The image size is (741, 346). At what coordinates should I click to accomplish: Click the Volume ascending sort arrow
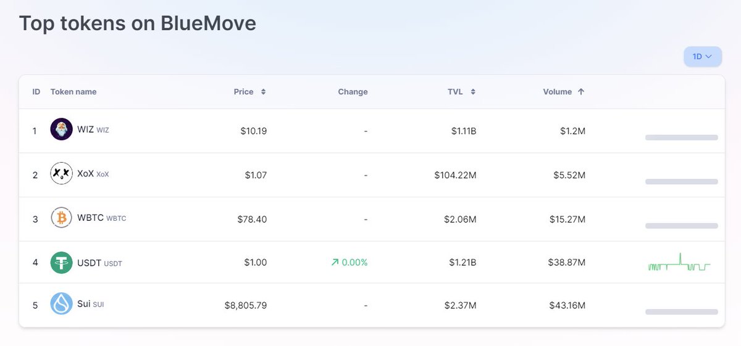[x=580, y=92]
